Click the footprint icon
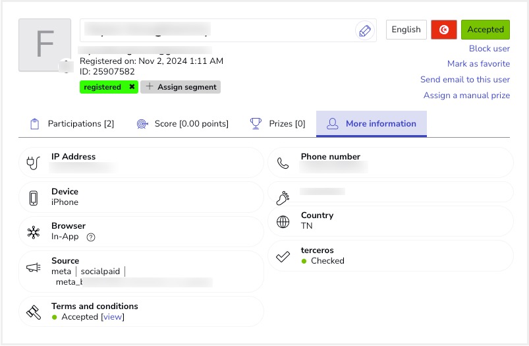The width and height of the screenshot is (529, 346). 283,198
